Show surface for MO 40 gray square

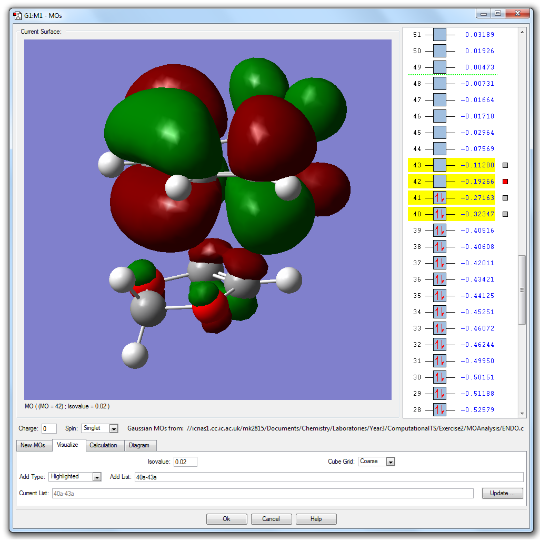tap(505, 214)
